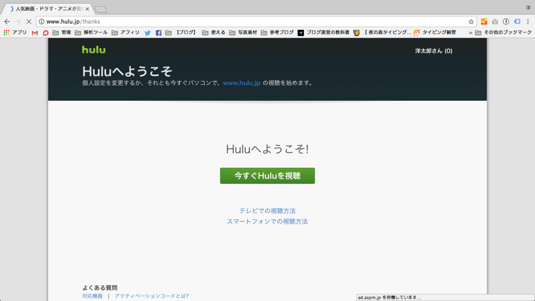Click the site info icon in address bar

41,21
